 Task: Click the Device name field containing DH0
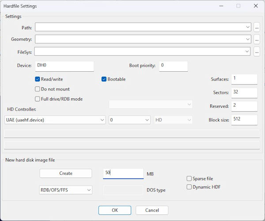click(64, 66)
